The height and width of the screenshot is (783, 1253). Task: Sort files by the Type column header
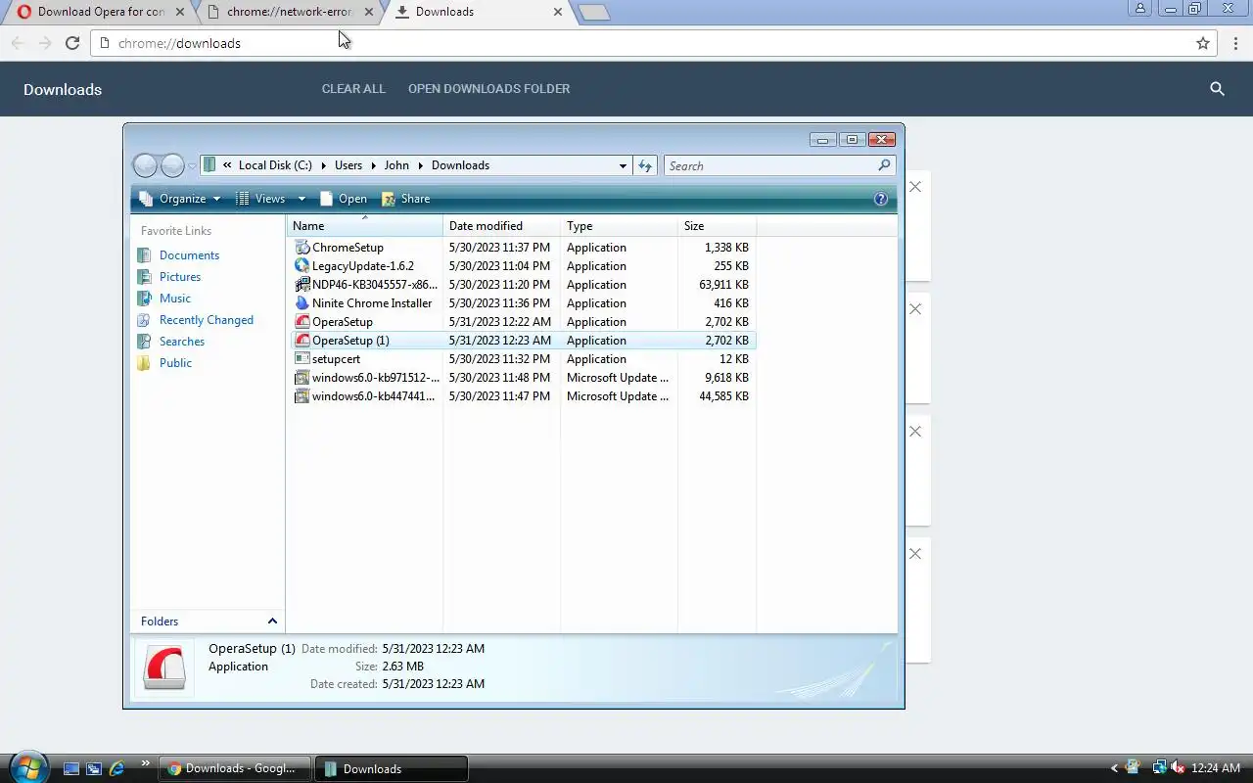click(619, 226)
